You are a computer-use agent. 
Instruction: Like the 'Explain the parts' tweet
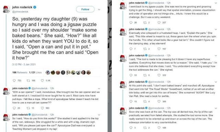point(159,49)
